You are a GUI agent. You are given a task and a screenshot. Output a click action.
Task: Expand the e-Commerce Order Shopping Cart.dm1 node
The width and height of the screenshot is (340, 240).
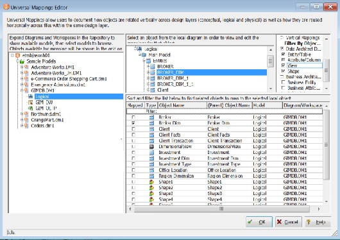click(x=22, y=79)
